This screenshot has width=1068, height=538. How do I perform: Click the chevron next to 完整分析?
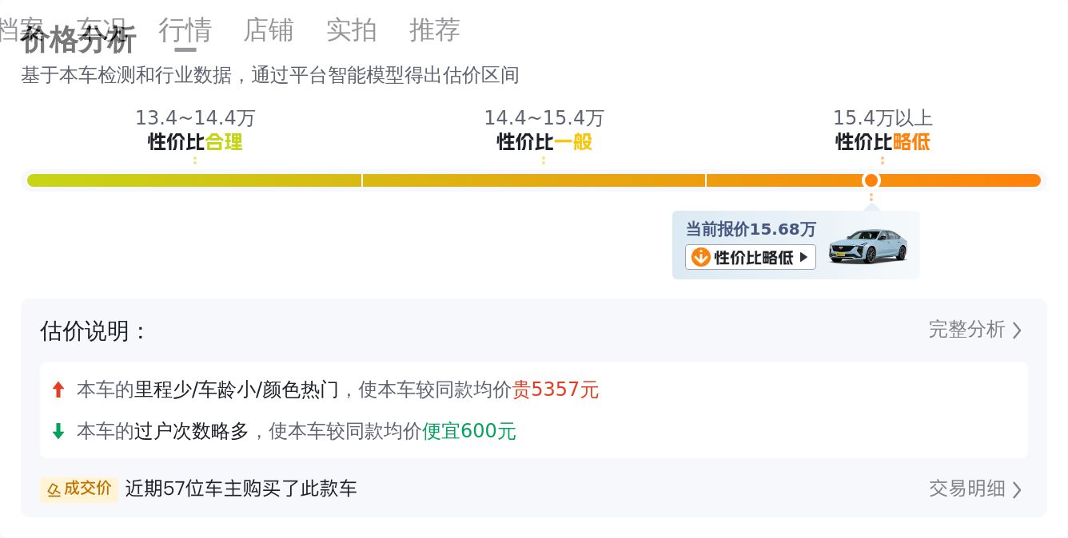1017,330
